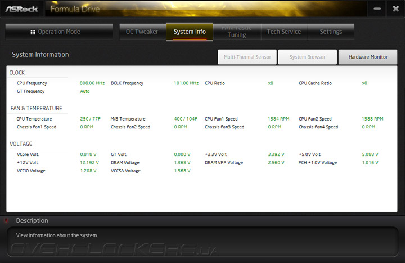
Task: Click the +3.3V Volt. value 3.392 V
Action: pyautogui.click(x=276, y=154)
